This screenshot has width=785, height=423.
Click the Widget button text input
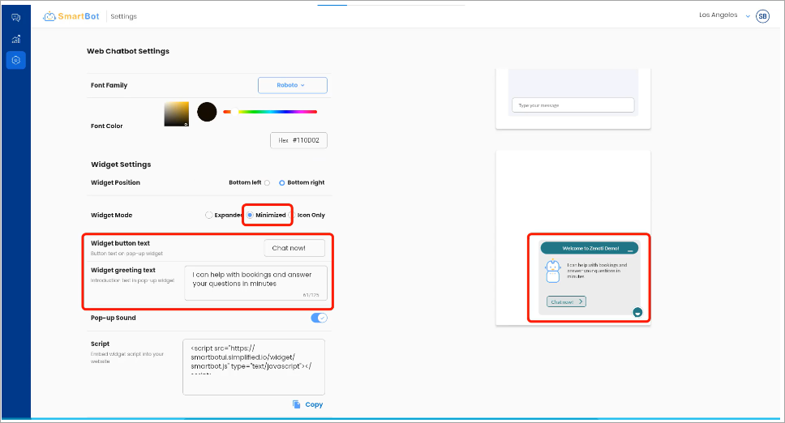tap(294, 248)
